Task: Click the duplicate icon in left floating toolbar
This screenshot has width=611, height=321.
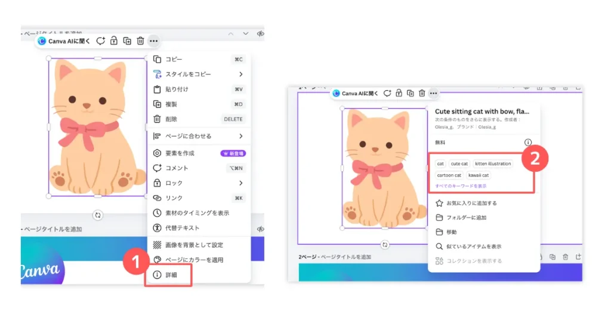Action: coord(127,41)
